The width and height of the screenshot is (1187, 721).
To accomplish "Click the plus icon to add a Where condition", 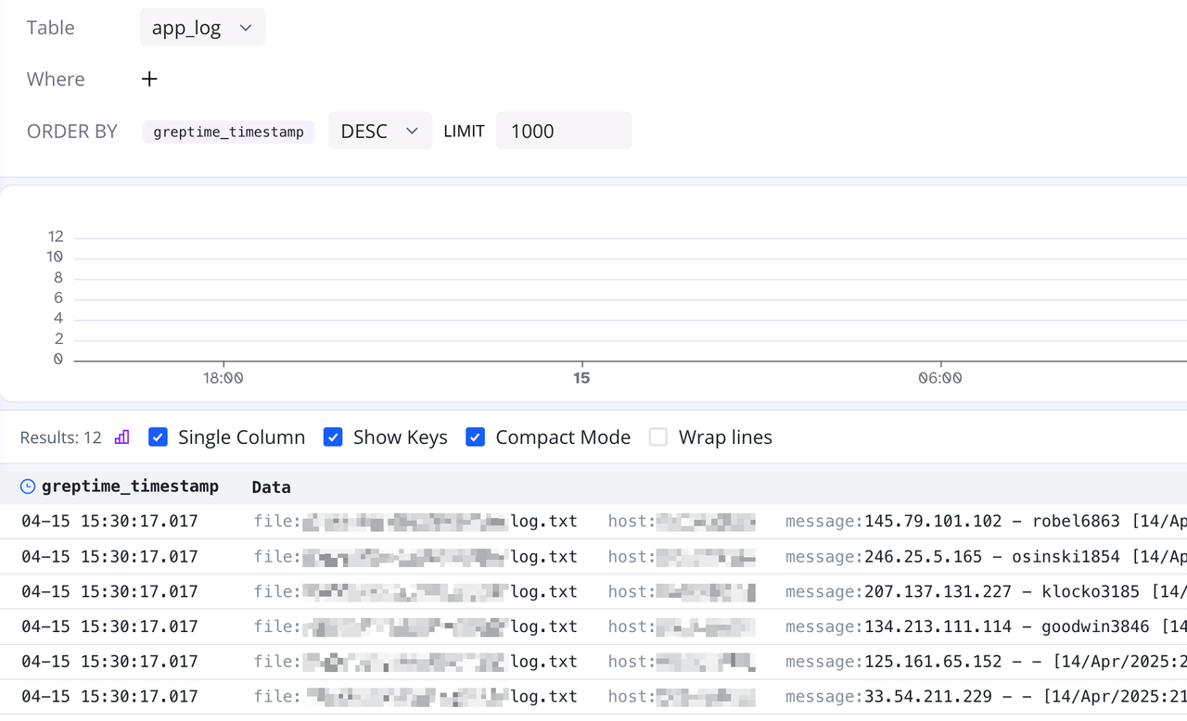I will point(149,79).
